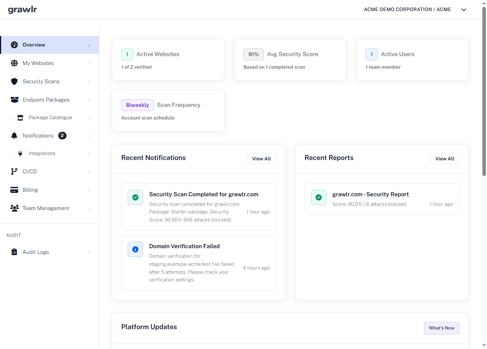Expand the Endpoint Packages chevron
The image size is (487, 349).
pyautogui.click(x=89, y=100)
